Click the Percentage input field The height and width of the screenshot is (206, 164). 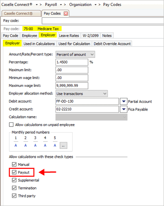[72, 62]
